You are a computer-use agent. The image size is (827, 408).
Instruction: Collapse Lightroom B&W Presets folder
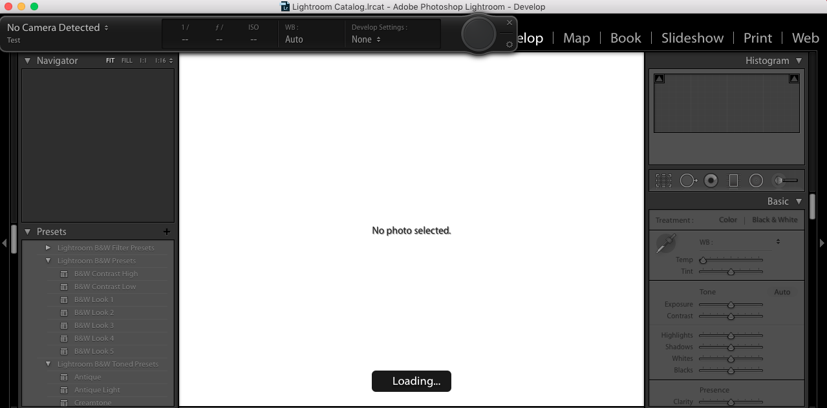(x=48, y=261)
